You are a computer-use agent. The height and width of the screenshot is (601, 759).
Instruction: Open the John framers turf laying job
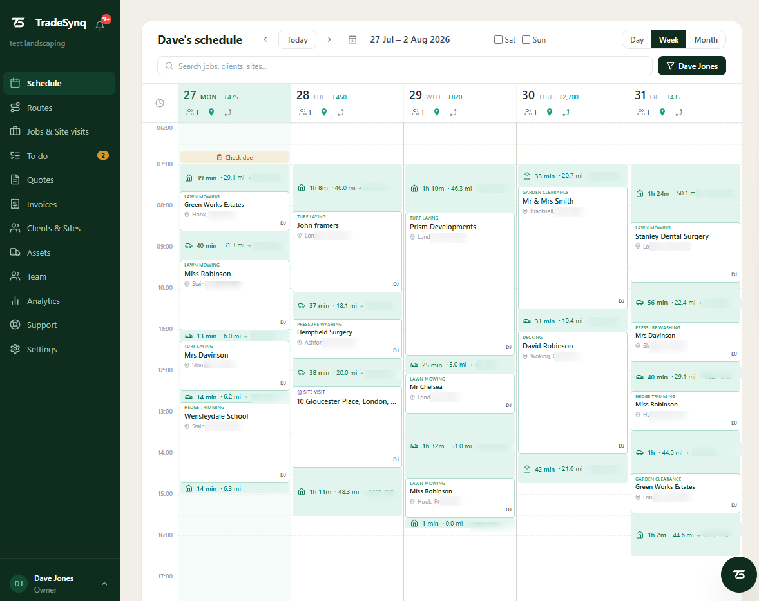pyautogui.click(x=347, y=252)
